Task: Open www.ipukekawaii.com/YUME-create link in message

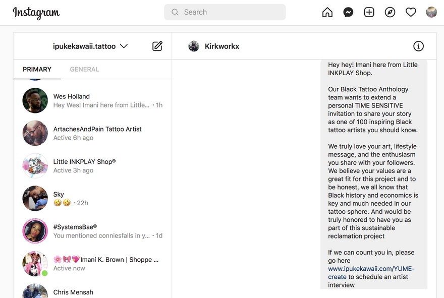Action: (371, 269)
